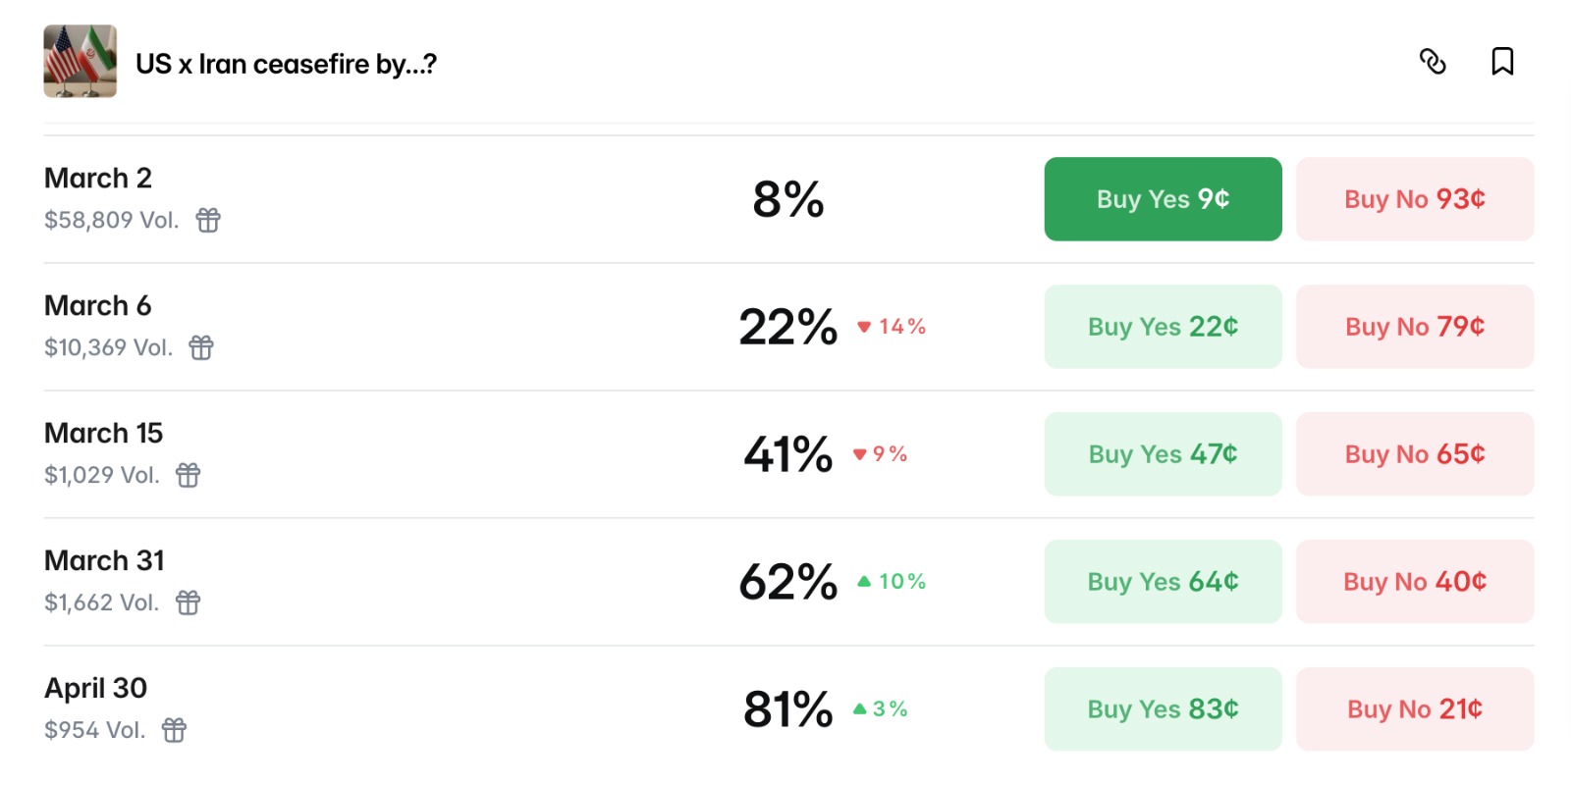Viewport: 1571px width, 786px height.
Task: Select the March 31 outcome row label
Action: pyautogui.click(x=104, y=560)
